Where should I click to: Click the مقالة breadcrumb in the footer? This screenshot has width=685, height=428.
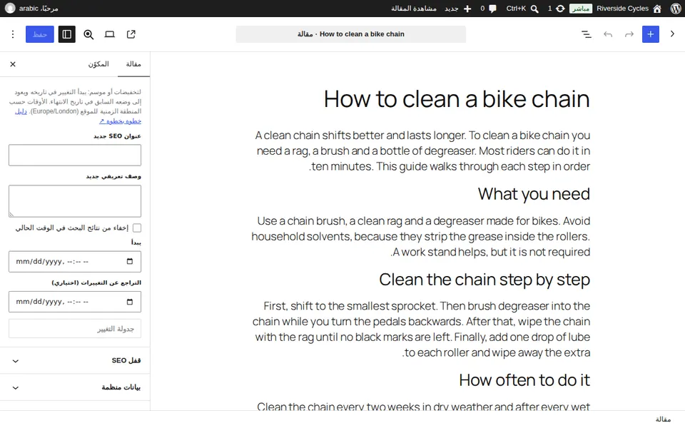pyautogui.click(x=663, y=419)
